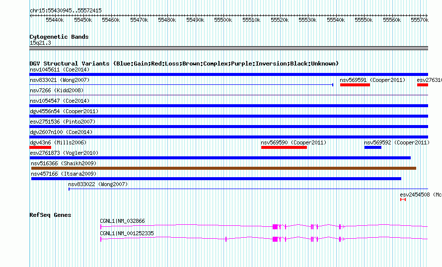Click the nsv1045611 (Coe2014) variant label
Viewport: 442px width, 267px height.
pyautogui.click(x=60, y=69)
